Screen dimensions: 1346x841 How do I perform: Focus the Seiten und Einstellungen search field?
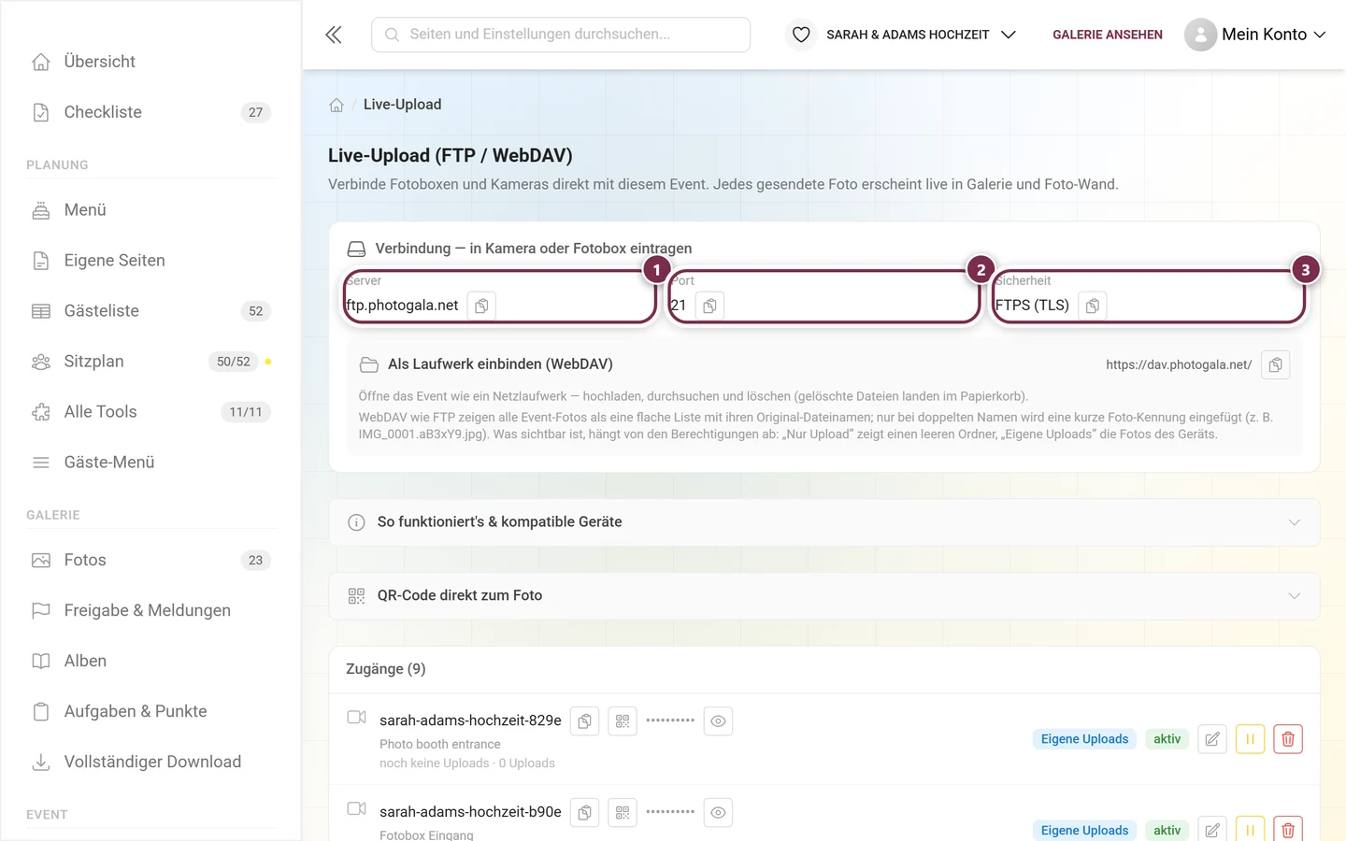point(561,35)
